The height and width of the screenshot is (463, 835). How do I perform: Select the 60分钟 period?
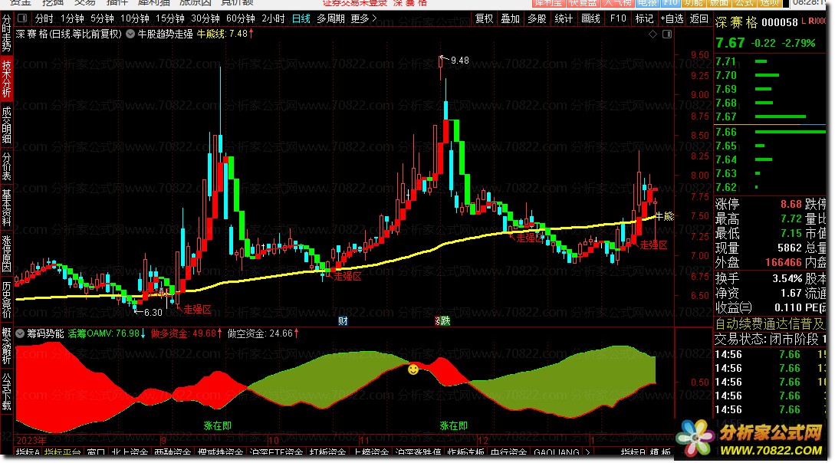[x=240, y=18]
